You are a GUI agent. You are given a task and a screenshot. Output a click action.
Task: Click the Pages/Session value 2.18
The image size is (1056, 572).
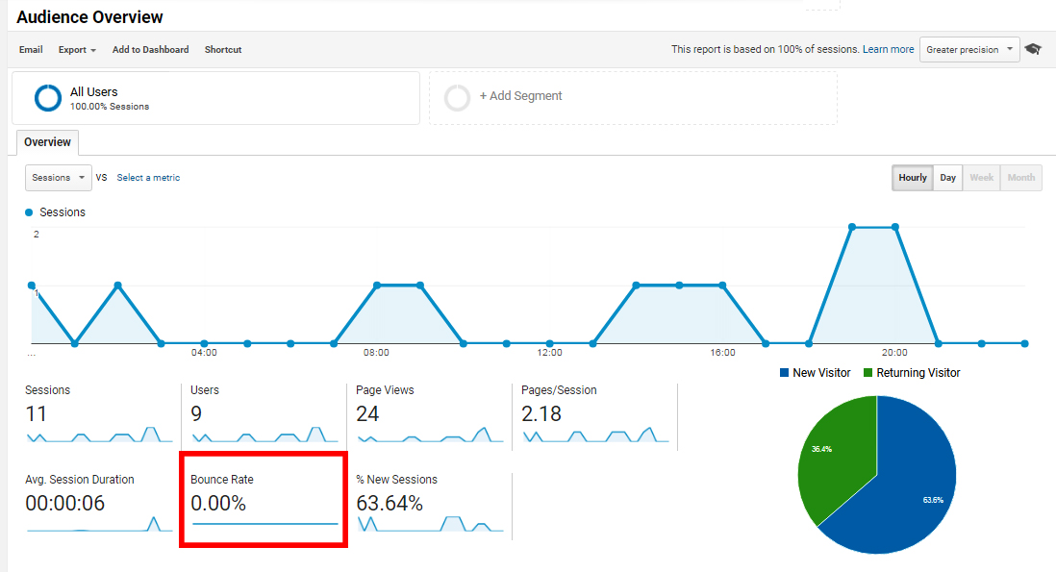(x=541, y=413)
